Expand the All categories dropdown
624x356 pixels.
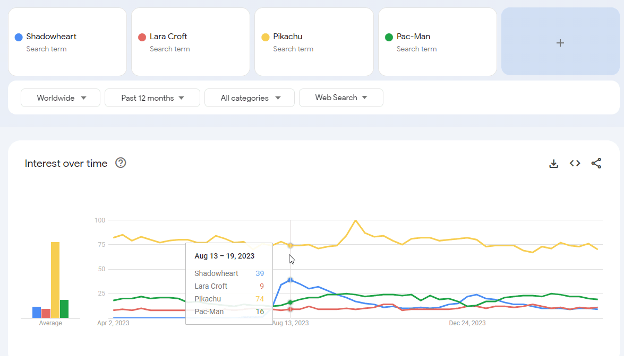(250, 97)
